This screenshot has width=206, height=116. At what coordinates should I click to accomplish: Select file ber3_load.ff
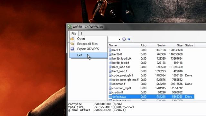click(120, 71)
